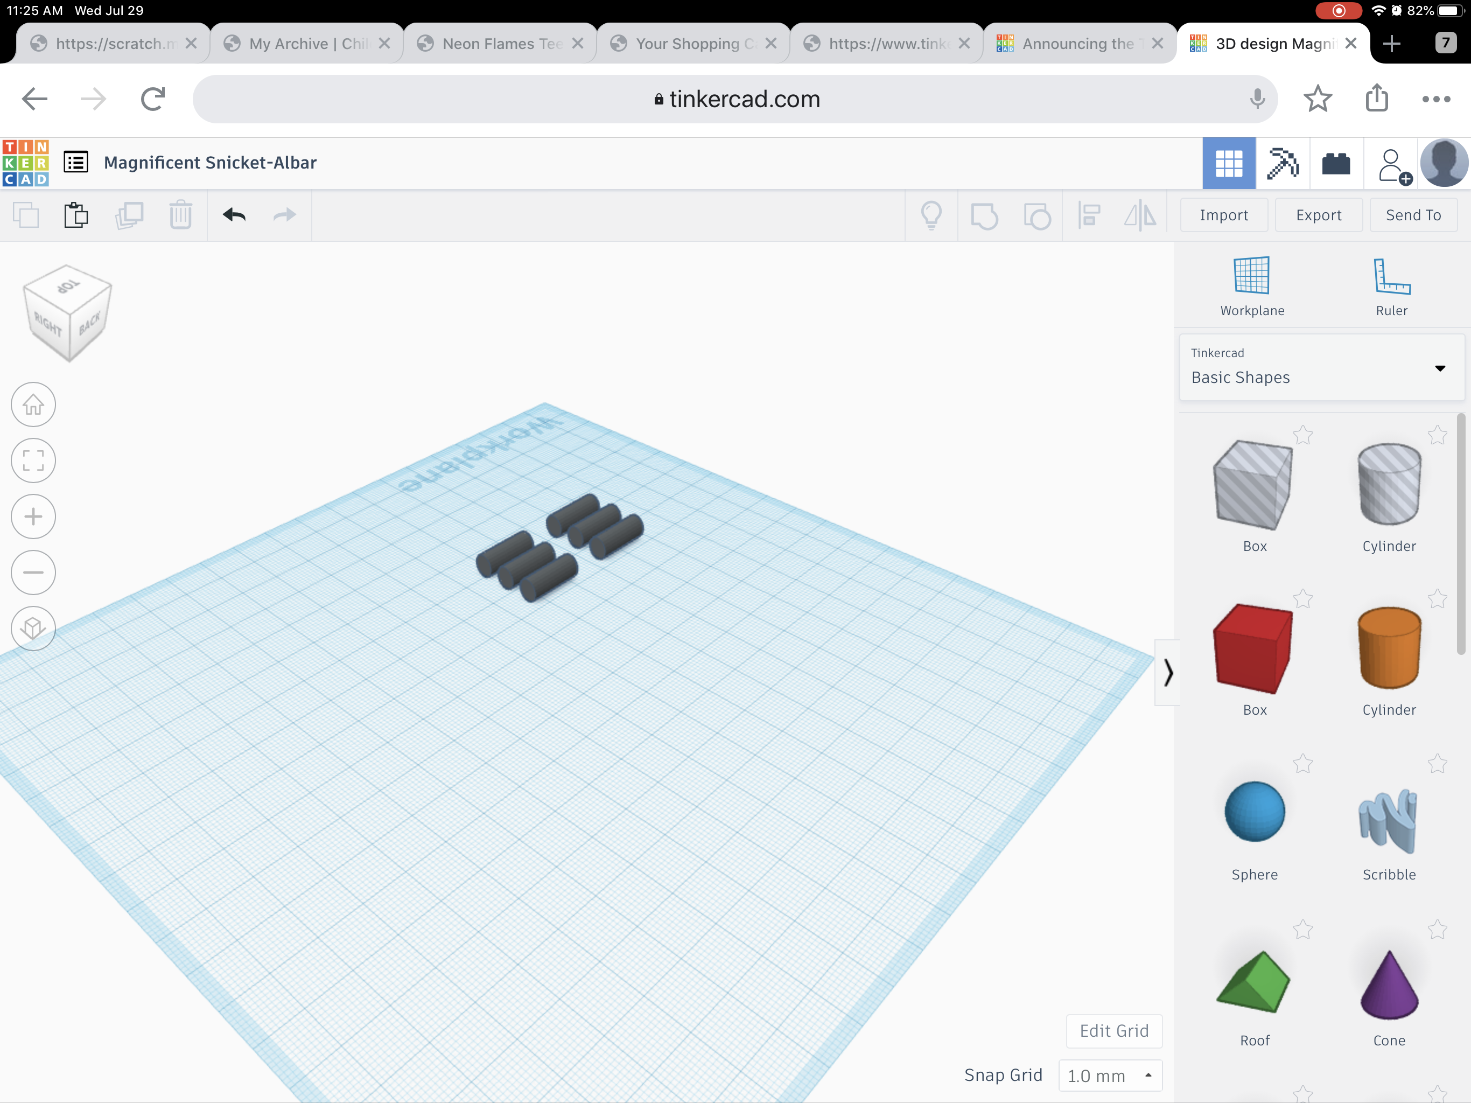Favorite the hole Cylinder with star
1471x1103 pixels.
point(1437,435)
